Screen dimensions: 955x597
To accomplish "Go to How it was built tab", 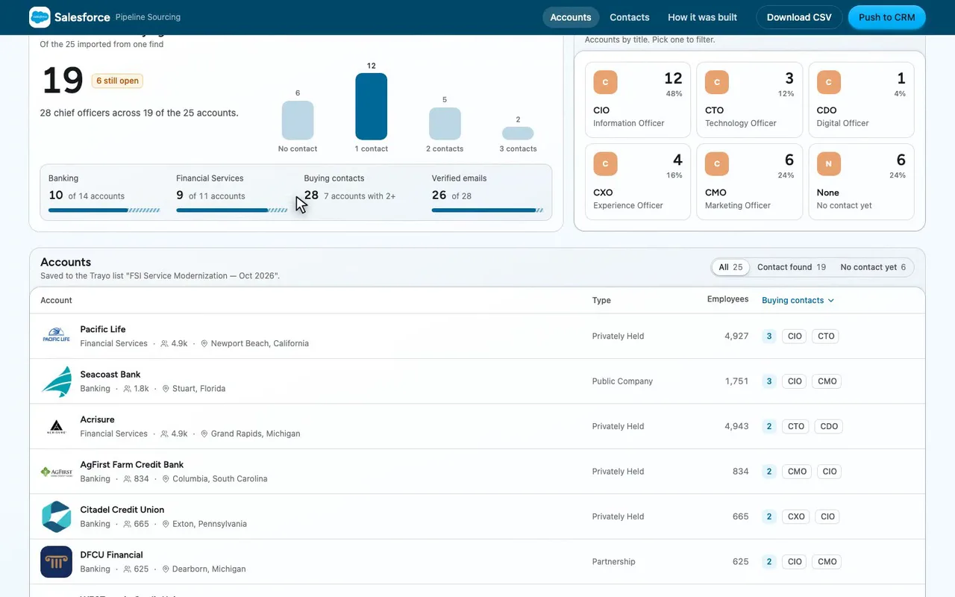I will click(x=702, y=17).
